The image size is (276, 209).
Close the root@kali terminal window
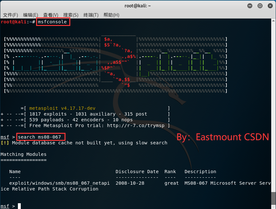pyautogui.click(x=270, y=6)
